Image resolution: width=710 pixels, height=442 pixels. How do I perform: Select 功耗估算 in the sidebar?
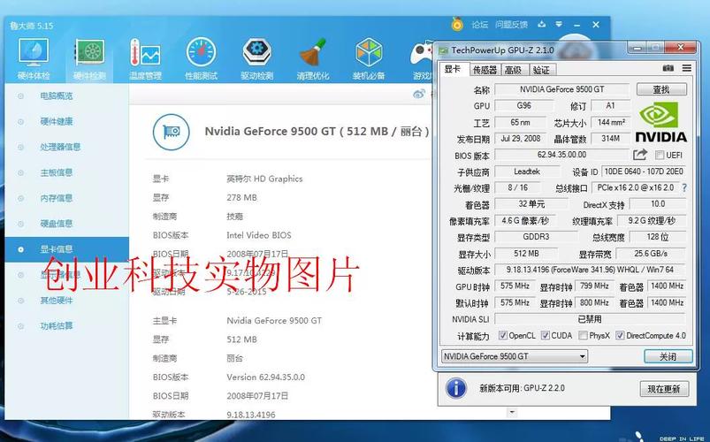click(x=57, y=325)
